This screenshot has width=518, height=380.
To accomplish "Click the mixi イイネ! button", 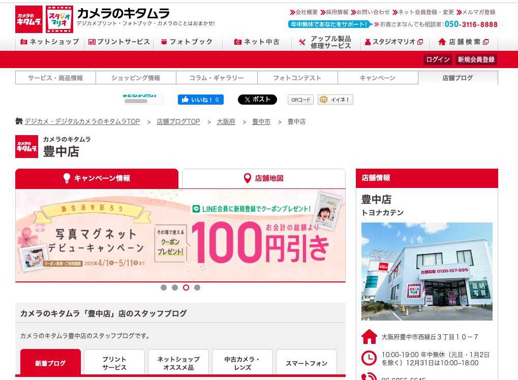I will pyautogui.click(x=336, y=100).
